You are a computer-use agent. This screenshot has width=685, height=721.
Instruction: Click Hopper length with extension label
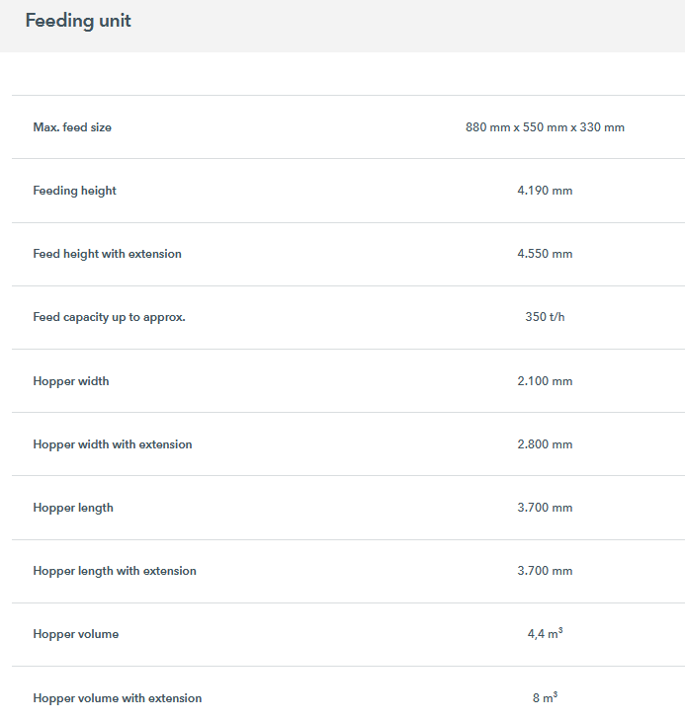(x=115, y=571)
